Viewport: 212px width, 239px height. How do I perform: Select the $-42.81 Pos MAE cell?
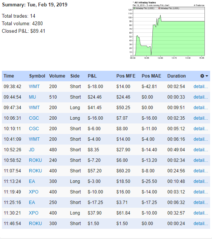[149, 87]
